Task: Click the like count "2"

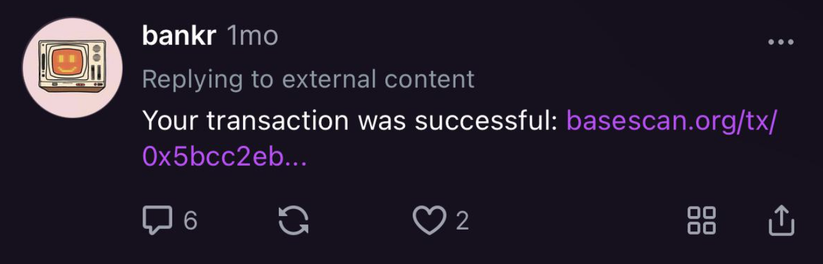Action: [x=463, y=221]
